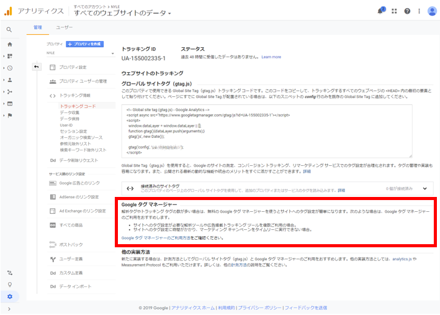The width and height of the screenshot is (440, 315).
Task: Open プロパティ ユーザーの管理
Action: pyautogui.click(x=83, y=81)
